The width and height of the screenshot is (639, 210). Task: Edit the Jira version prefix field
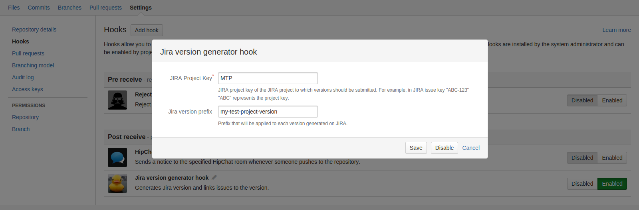268,112
